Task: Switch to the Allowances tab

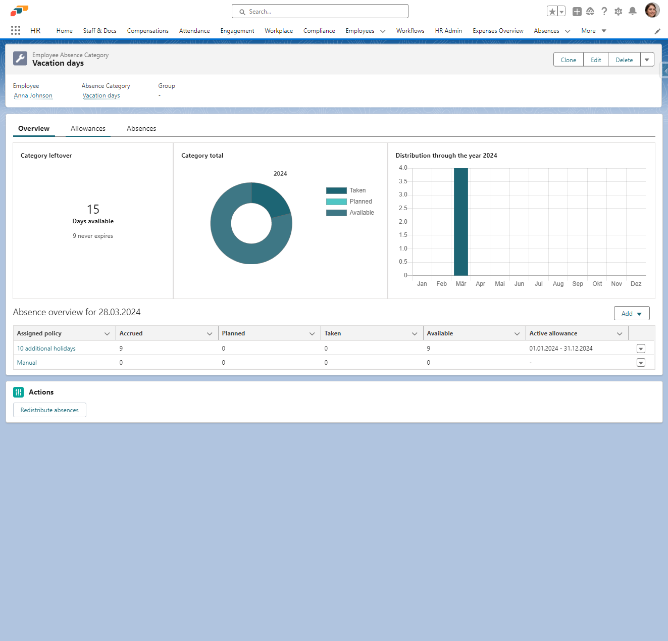Action: coord(88,128)
